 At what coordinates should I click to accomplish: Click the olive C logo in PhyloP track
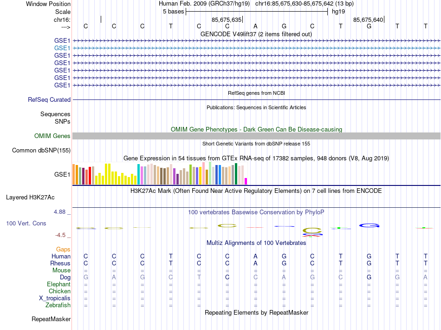tap(227, 225)
